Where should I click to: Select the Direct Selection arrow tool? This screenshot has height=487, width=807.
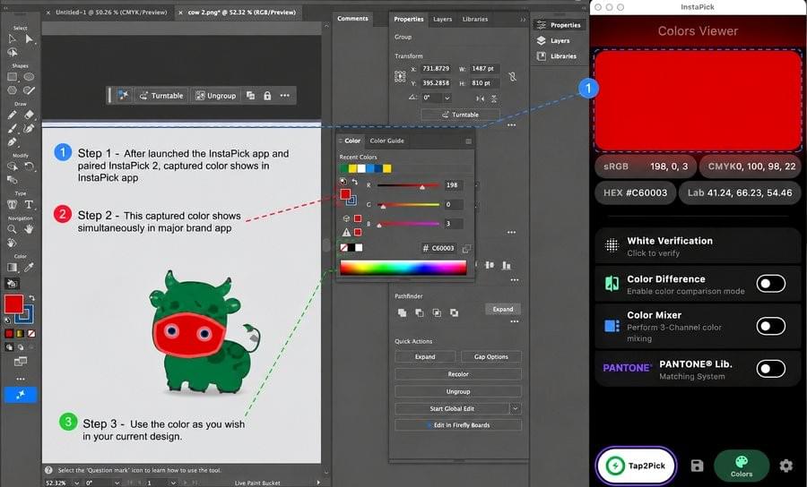click(x=30, y=39)
